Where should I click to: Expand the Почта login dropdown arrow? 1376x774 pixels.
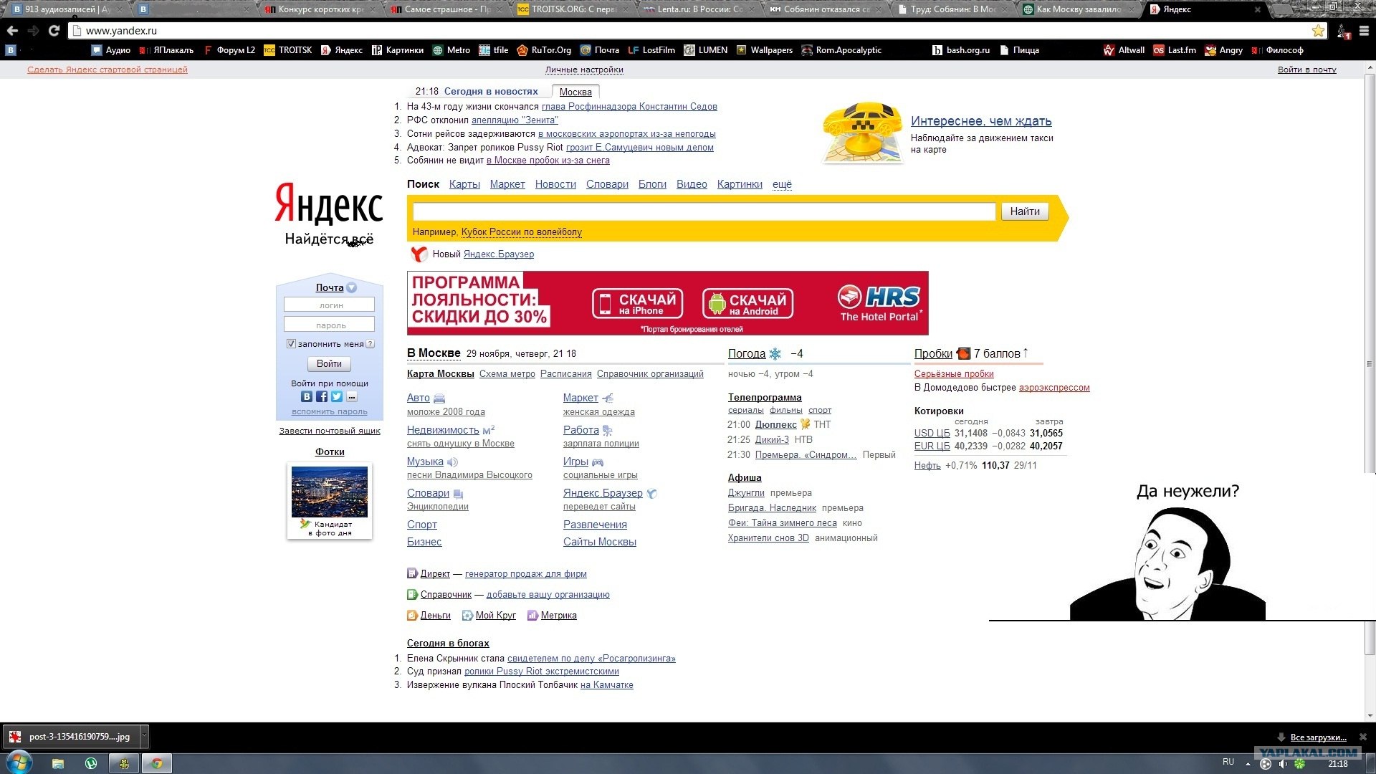point(352,287)
